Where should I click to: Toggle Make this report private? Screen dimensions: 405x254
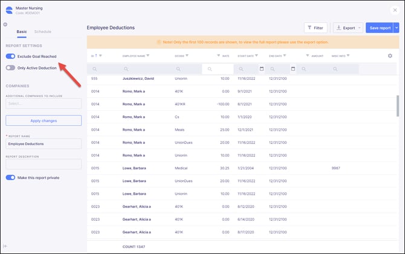pos(10,178)
